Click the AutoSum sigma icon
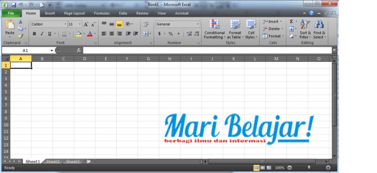The width and height of the screenshot is (377, 173). click(291, 22)
